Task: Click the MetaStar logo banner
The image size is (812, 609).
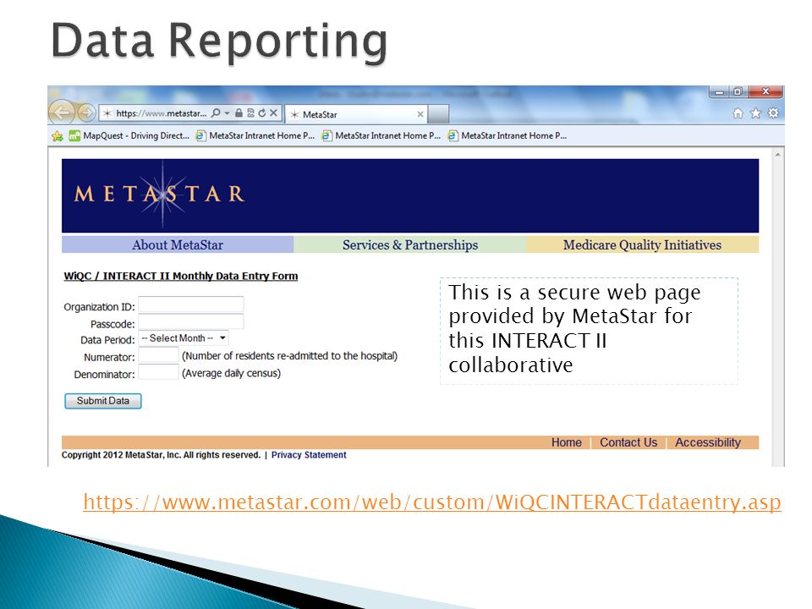Action: click(410, 195)
